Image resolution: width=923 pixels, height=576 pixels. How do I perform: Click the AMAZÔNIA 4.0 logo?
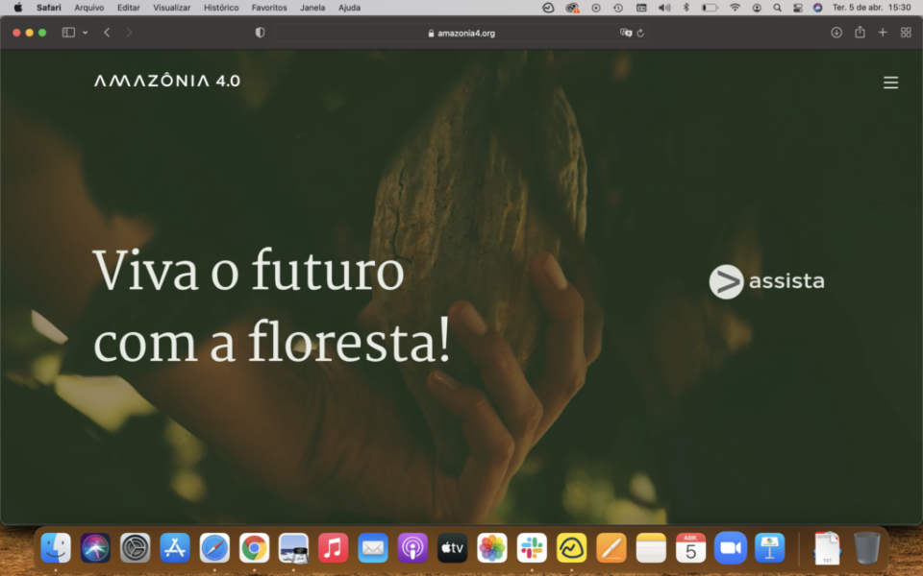pyautogui.click(x=167, y=80)
